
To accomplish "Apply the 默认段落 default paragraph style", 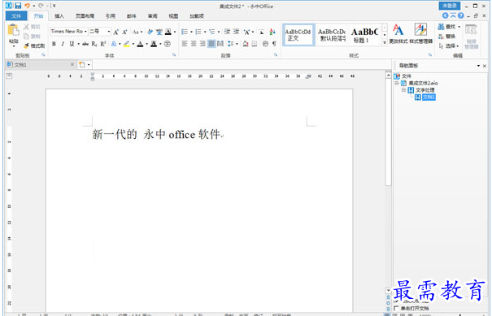I will [x=332, y=35].
